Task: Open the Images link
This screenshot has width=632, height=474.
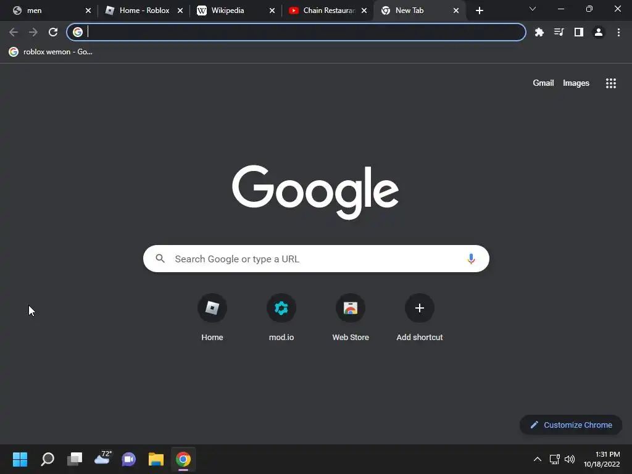Action: pos(576,83)
